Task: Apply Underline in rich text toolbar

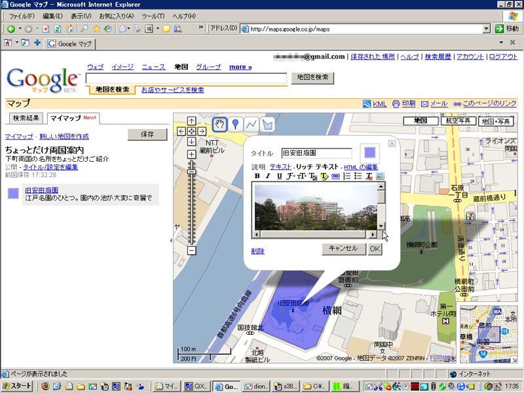Action: (x=280, y=176)
